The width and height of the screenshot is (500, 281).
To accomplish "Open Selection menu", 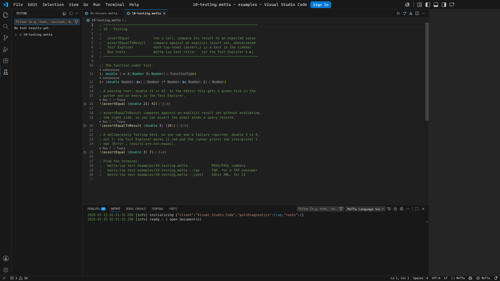I will 53,5.
